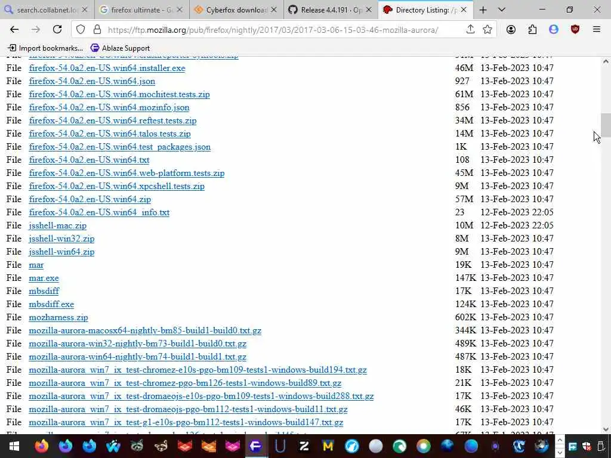Open dromaeojs-e10s-pgo build288 log link
The height and width of the screenshot is (458, 611).
[x=201, y=396]
